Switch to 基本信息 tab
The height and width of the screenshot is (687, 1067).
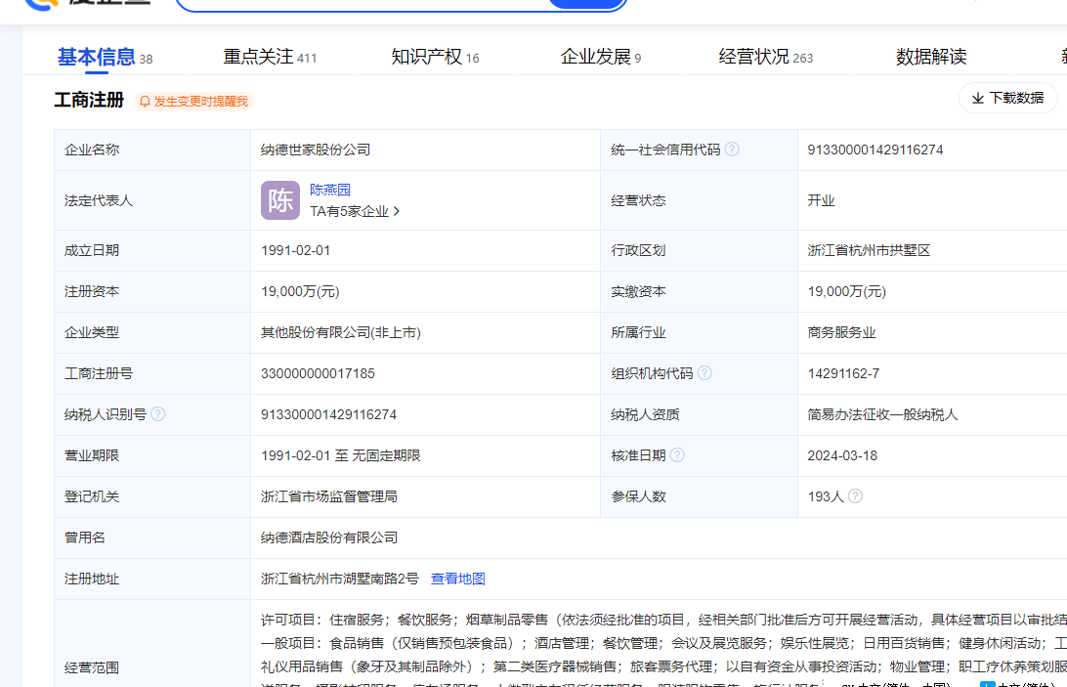105,58
